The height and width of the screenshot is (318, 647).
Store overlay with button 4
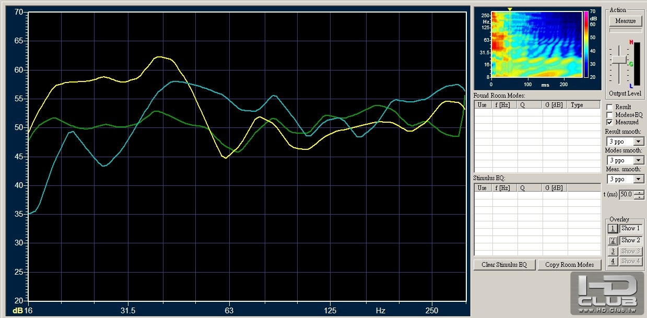point(613,261)
